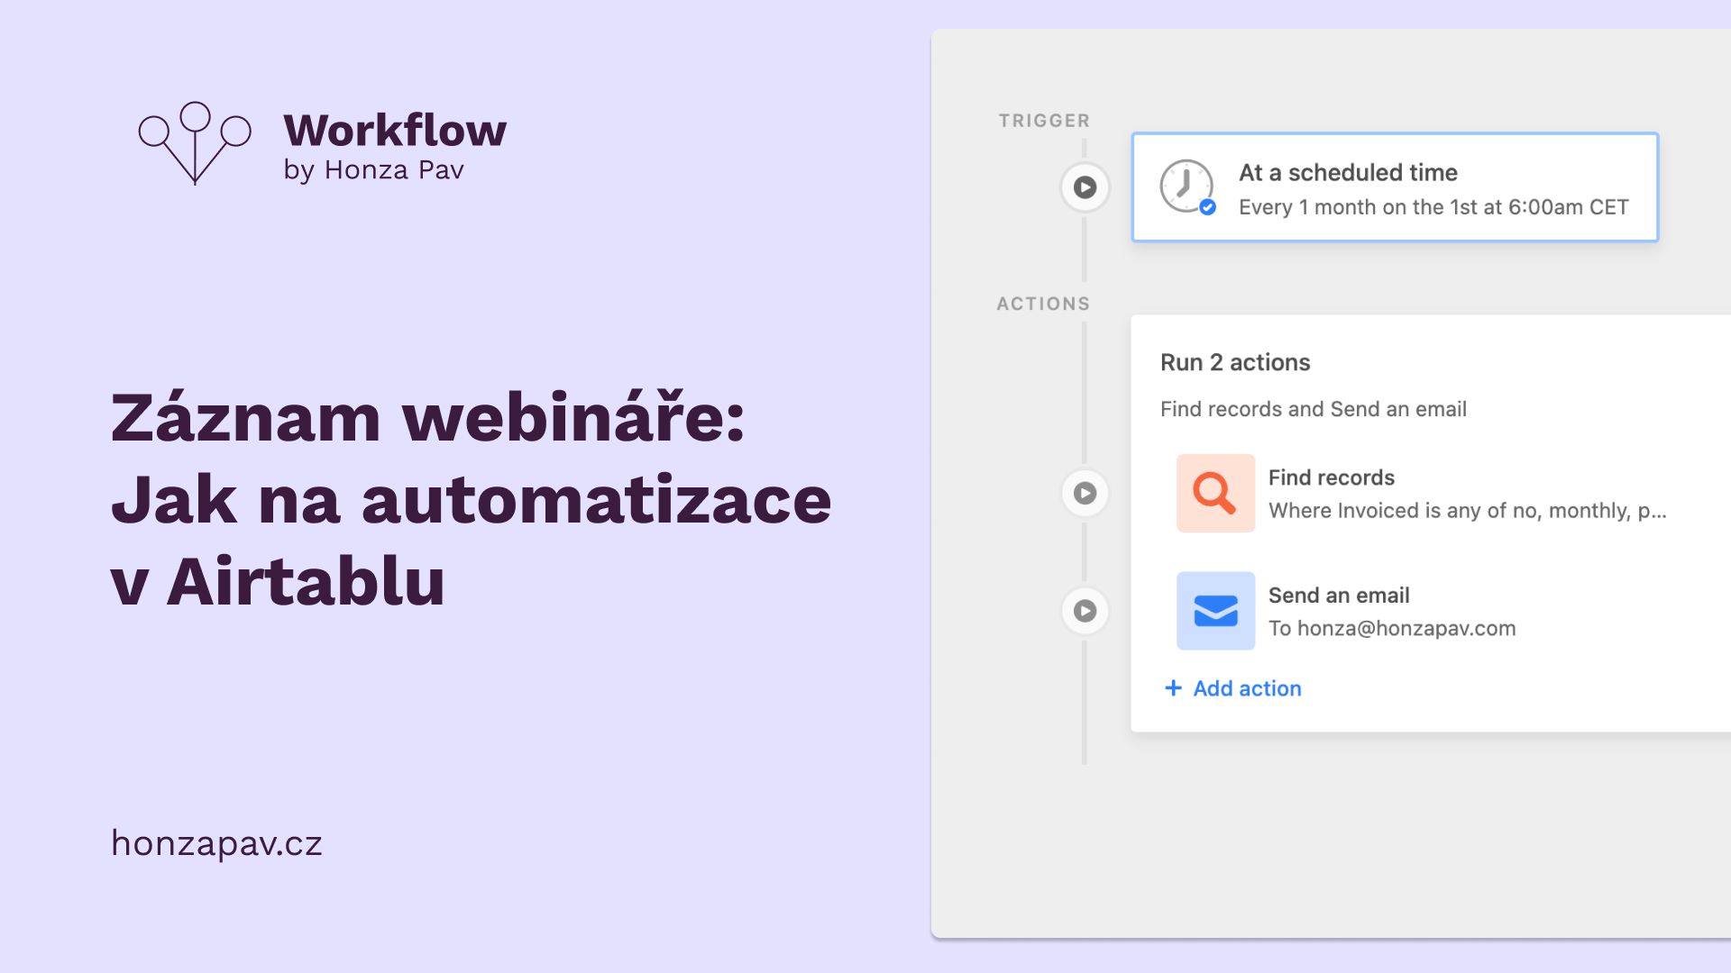Click 'by Honza Pav' subtitle
This screenshot has height=973, width=1731.
pyautogui.click(x=373, y=170)
